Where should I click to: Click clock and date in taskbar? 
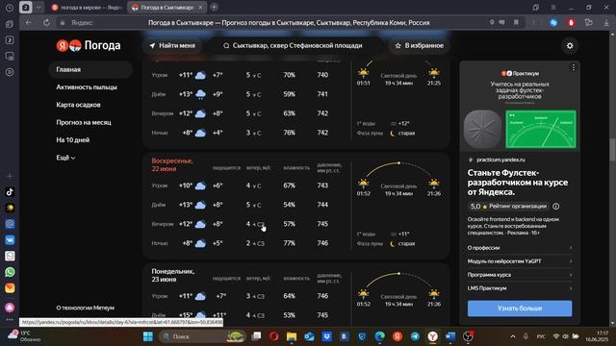click(597, 336)
